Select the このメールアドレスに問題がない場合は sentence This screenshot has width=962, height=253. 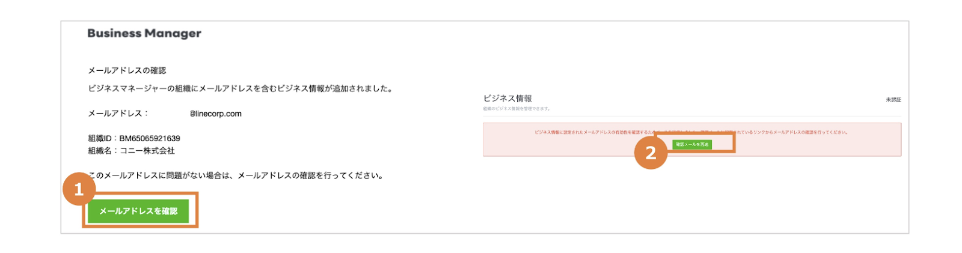click(x=236, y=175)
